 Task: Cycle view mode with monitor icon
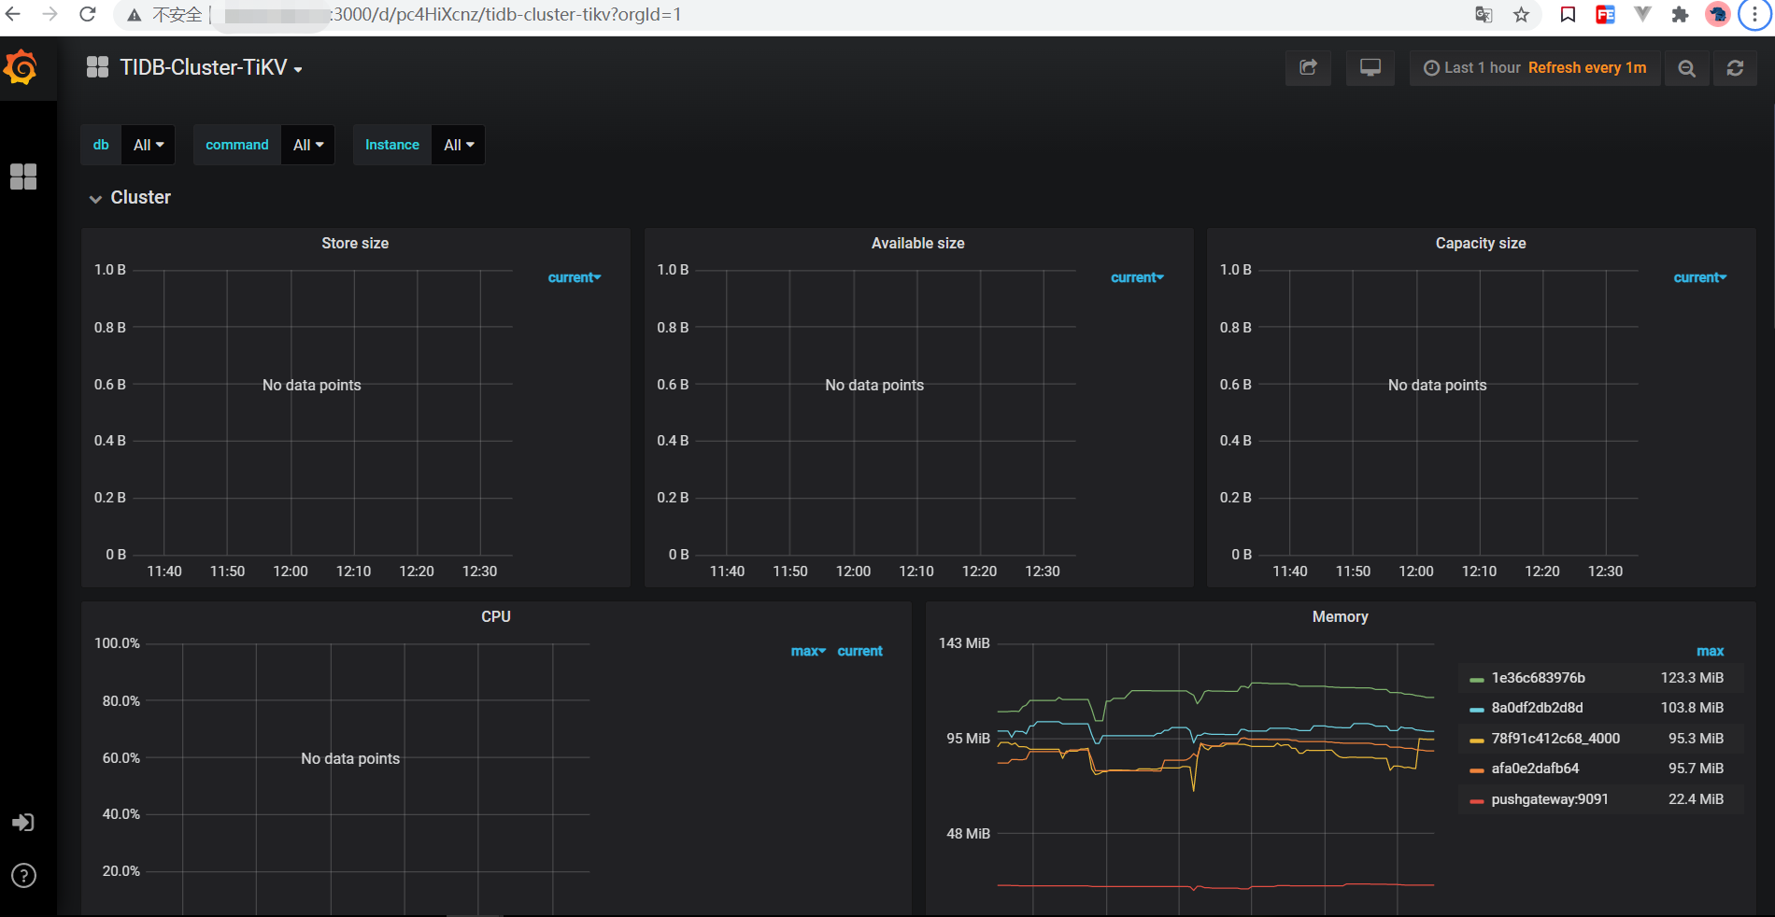pos(1370,68)
